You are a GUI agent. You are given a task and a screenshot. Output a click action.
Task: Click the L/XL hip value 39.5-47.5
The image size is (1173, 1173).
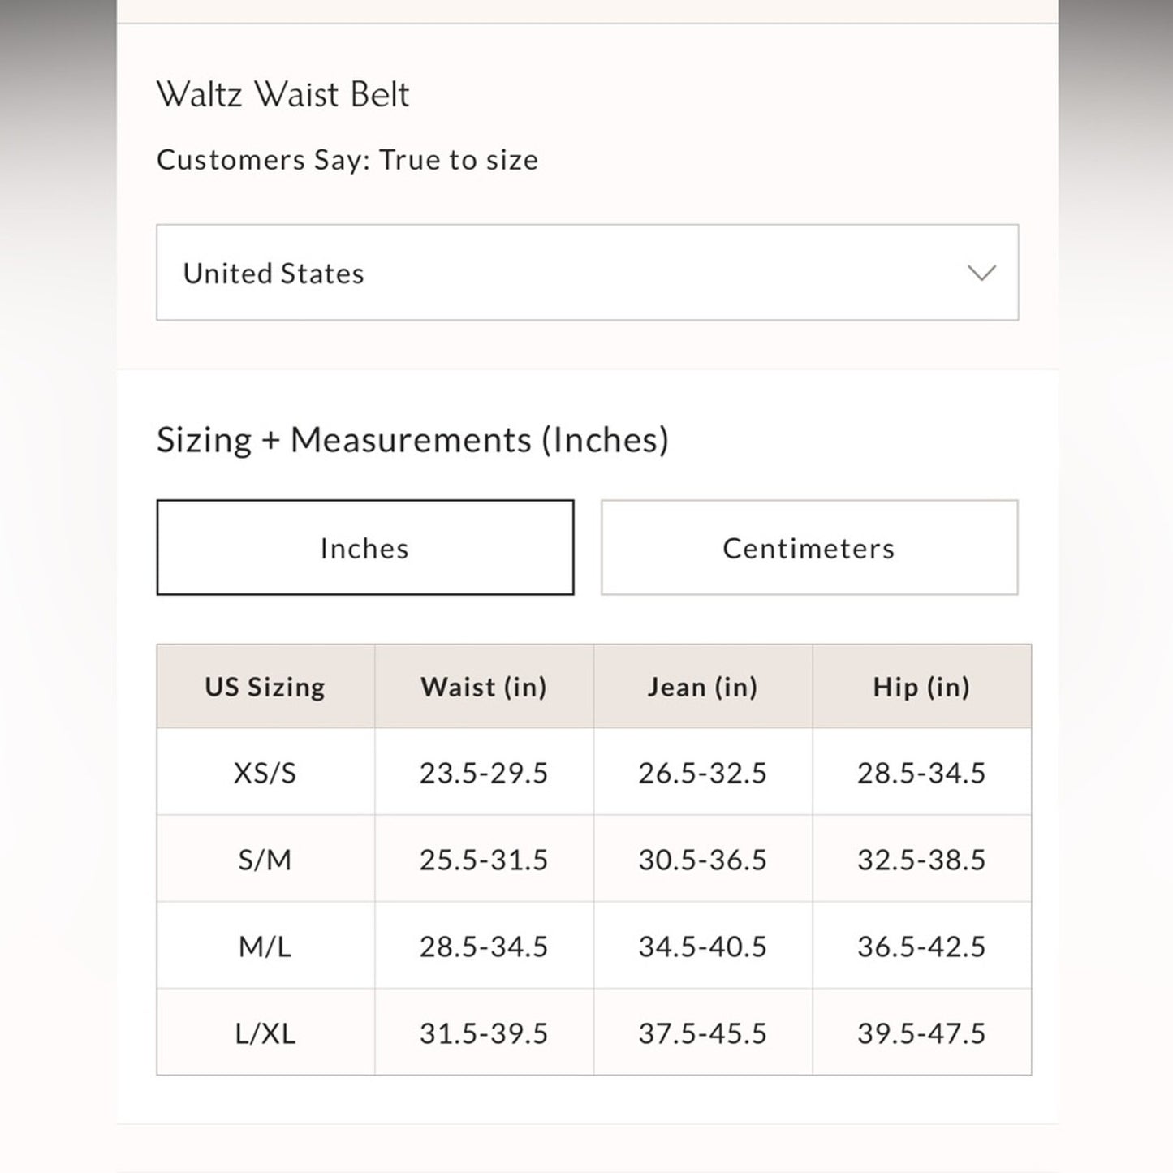(921, 1033)
